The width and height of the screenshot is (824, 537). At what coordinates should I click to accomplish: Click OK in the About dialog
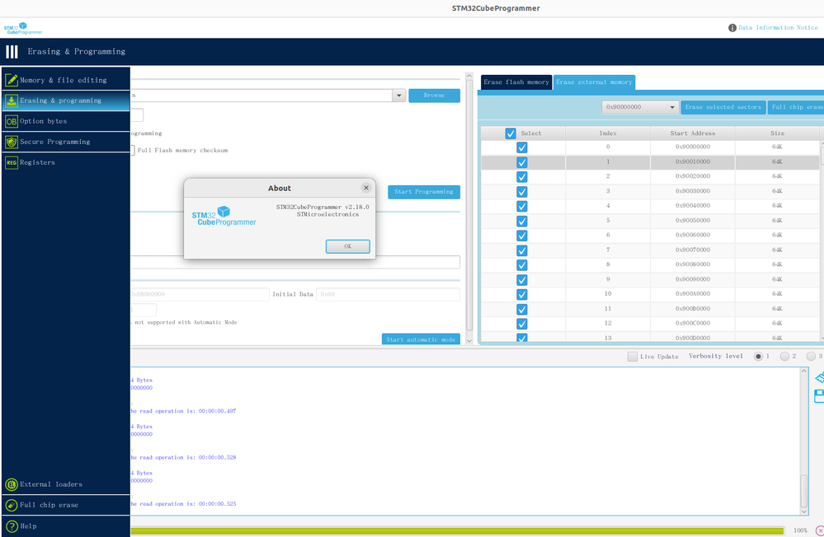[x=348, y=246]
